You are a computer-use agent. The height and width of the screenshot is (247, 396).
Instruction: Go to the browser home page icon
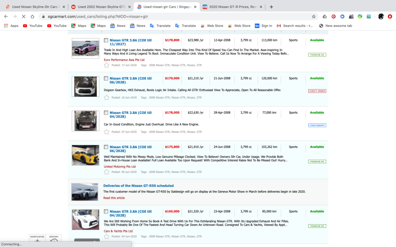(x=32, y=17)
